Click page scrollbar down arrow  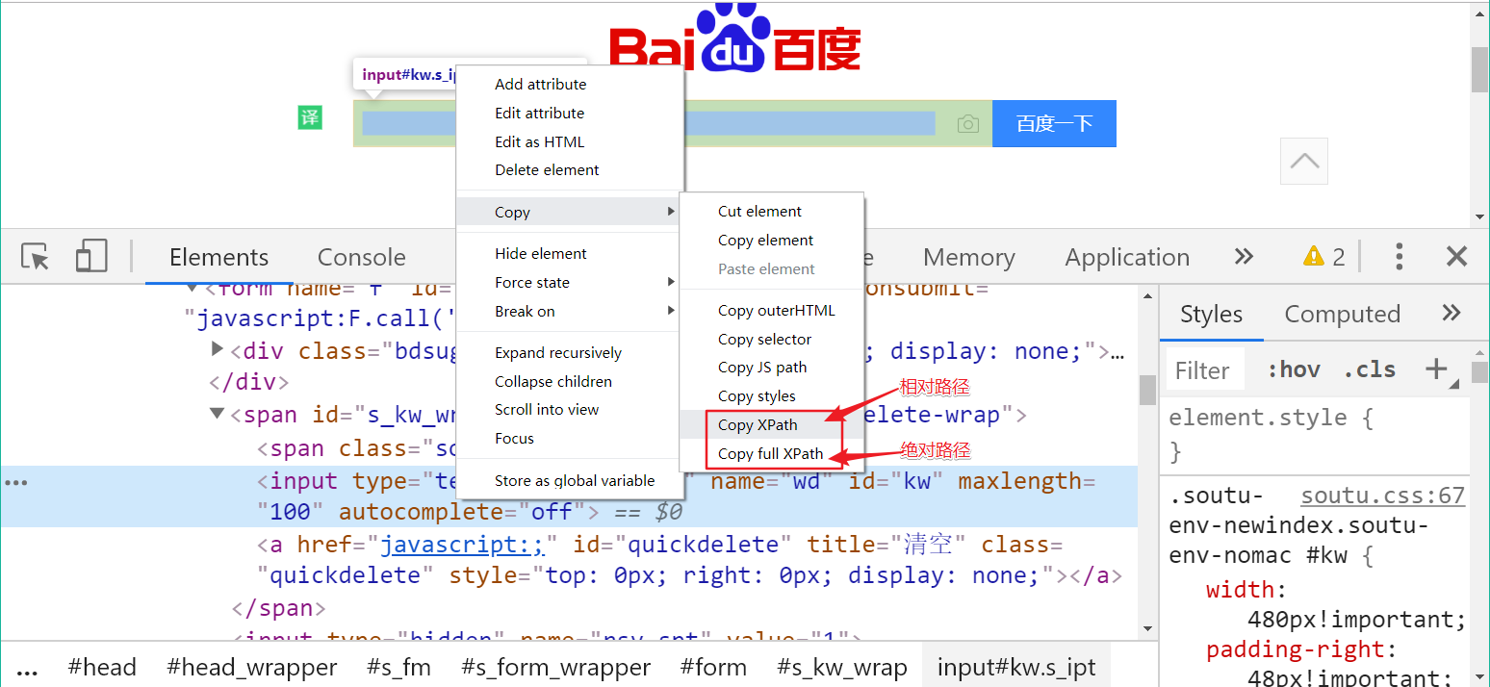pyautogui.click(x=1479, y=216)
